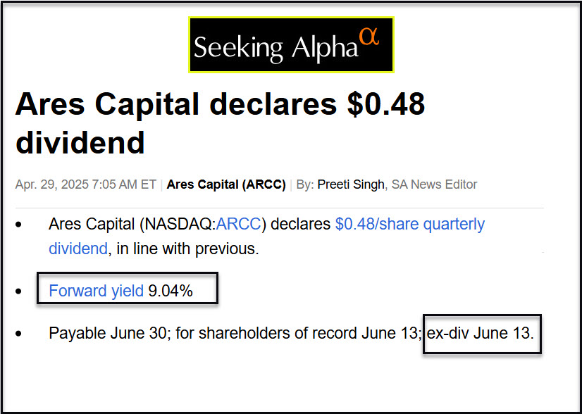The width and height of the screenshot is (582, 414).
Task: Open the Forward yield link
Action: pos(96,290)
